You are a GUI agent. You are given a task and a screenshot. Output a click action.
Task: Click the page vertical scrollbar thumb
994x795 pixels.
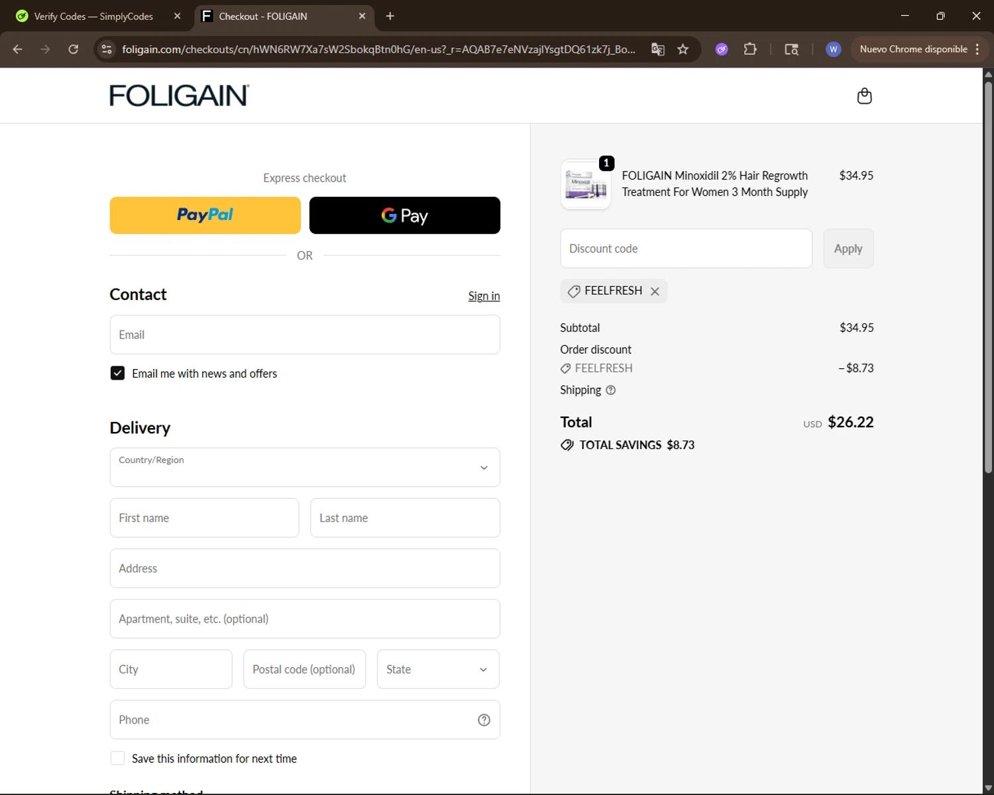[988, 276]
